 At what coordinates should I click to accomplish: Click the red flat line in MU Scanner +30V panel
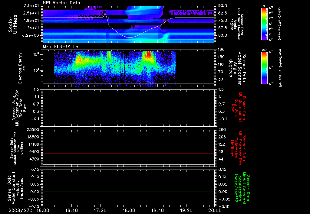click(128, 117)
